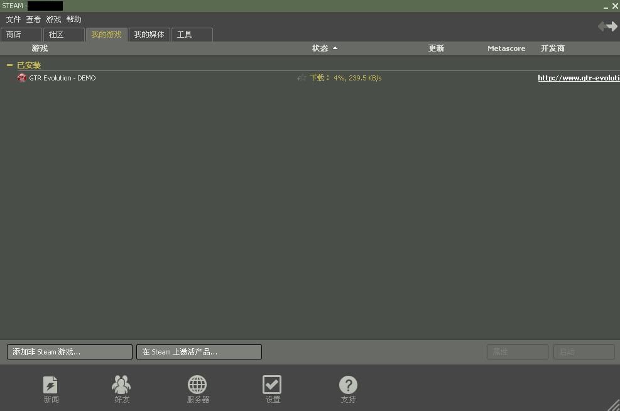
Task: Open the 查看 menu
Action: [x=34, y=19]
